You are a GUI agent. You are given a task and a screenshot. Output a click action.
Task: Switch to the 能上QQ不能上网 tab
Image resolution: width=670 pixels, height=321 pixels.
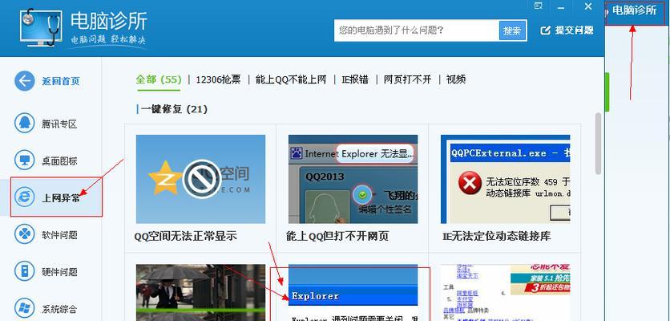(291, 79)
